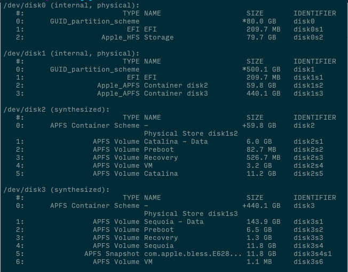348x272 pixels.
Task: Select the disk3 identifier in disk3 table
Action: coord(304,206)
